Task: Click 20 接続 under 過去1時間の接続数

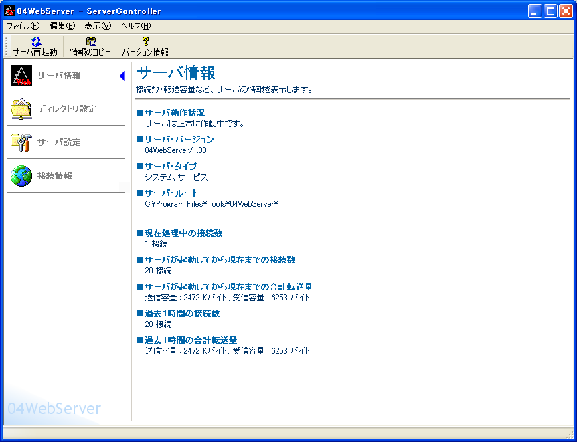Action: (158, 324)
